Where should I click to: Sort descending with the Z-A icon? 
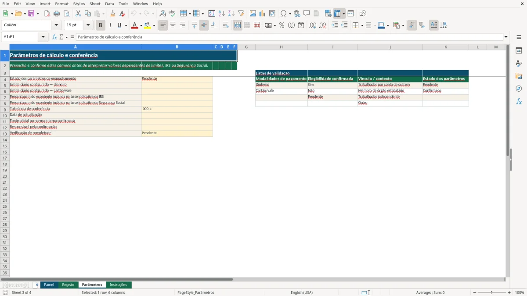(x=231, y=14)
